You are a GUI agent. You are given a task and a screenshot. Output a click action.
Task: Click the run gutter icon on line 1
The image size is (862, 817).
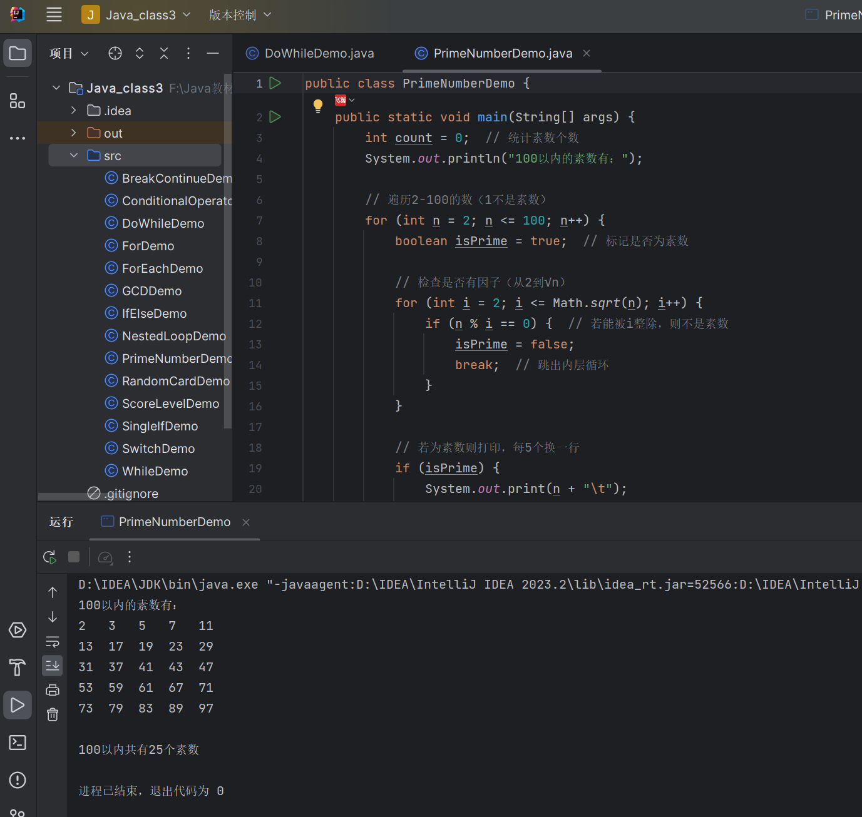(275, 83)
